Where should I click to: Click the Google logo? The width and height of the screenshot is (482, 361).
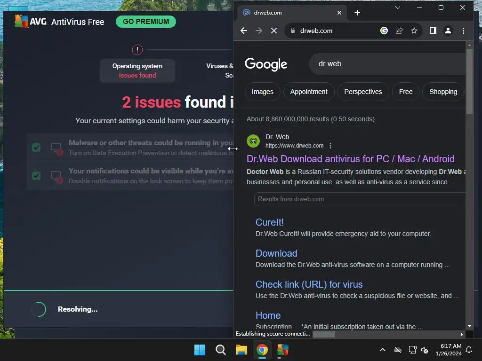click(266, 64)
